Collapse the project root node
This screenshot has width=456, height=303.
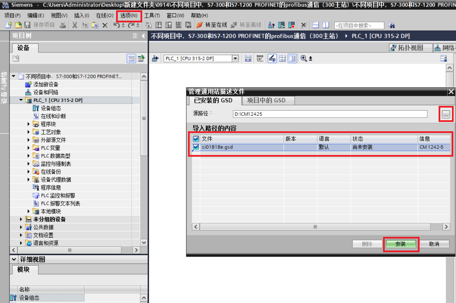(14, 76)
